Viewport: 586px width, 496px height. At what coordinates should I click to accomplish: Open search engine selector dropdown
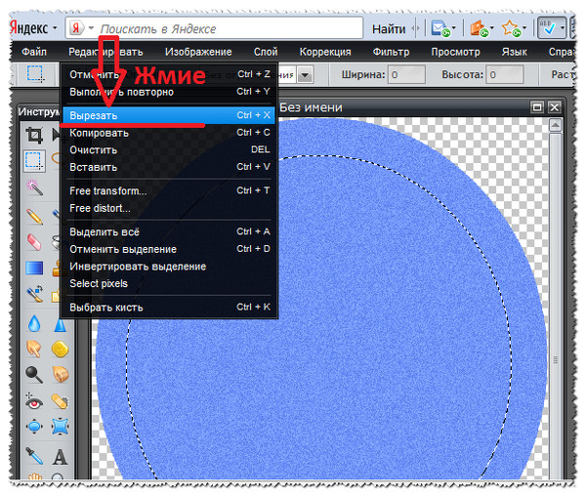pos(91,28)
